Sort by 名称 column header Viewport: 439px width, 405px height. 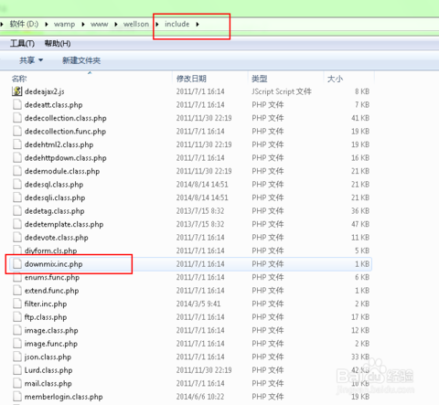tap(19, 79)
